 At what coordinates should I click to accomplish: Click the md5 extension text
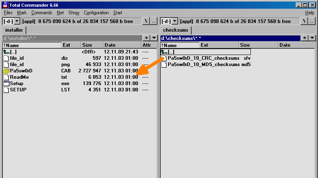click(x=246, y=64)
